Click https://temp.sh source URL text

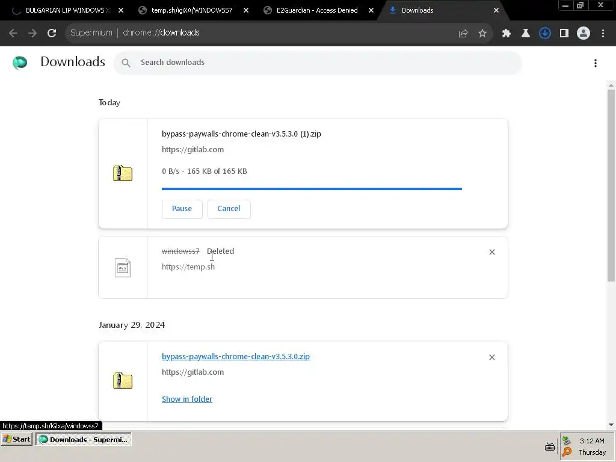tap(188, 267)
